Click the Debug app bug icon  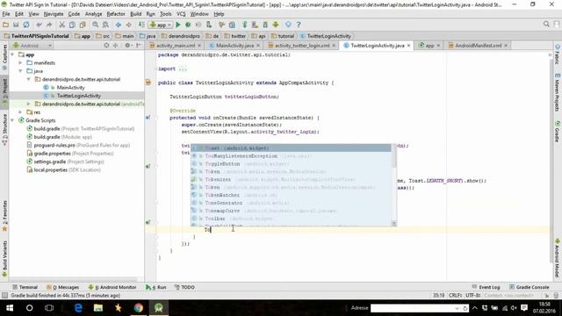[188, 25]
